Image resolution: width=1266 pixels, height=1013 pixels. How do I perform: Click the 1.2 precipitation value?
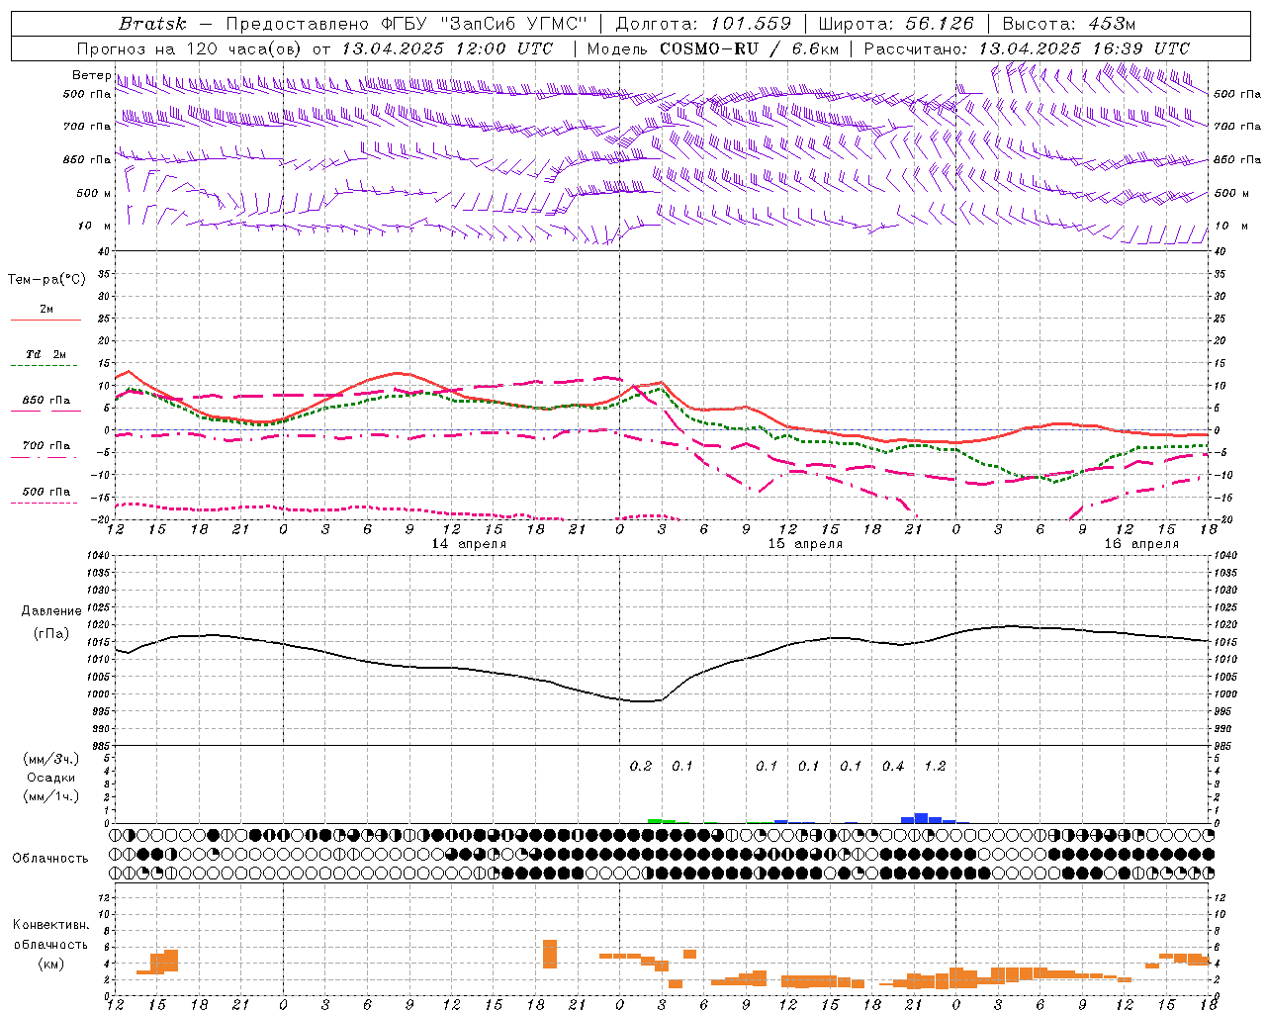[935, 767]
